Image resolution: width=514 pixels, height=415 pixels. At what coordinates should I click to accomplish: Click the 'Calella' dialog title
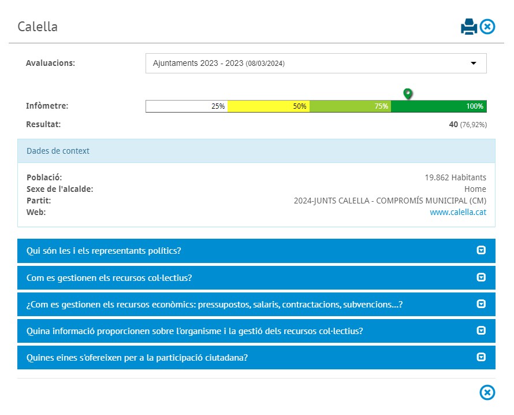(x=38, y=27)
